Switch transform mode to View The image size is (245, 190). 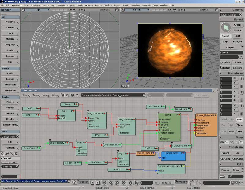239,120
